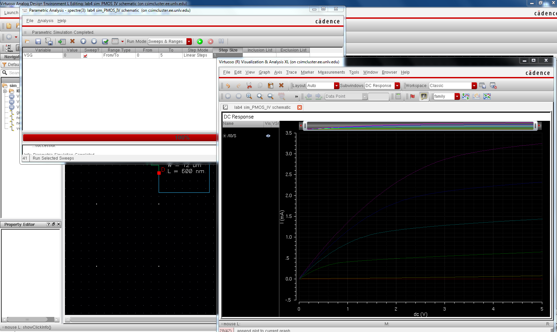The height and width of the screenshot is (332, 557).
Task: Click delete workspace icon with red badge
Action: pos(493,86)
